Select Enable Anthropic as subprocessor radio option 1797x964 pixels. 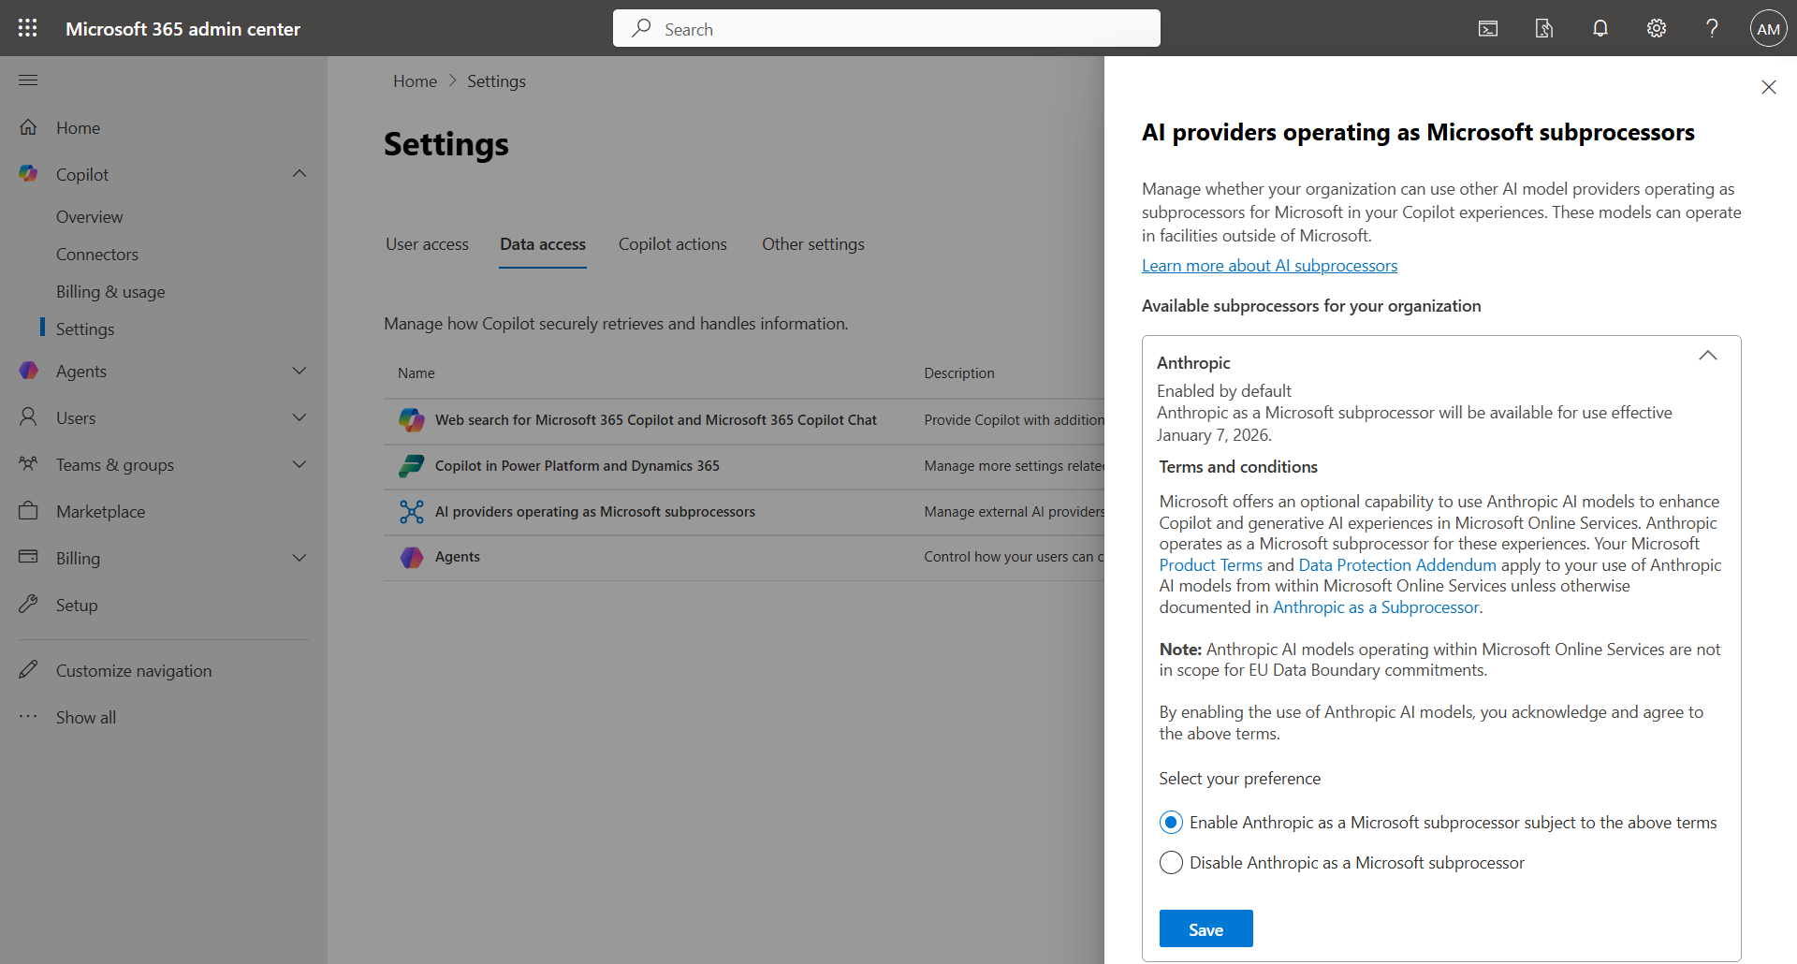tap(1171, 823)
